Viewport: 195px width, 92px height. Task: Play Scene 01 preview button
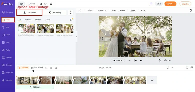[118, 61]
